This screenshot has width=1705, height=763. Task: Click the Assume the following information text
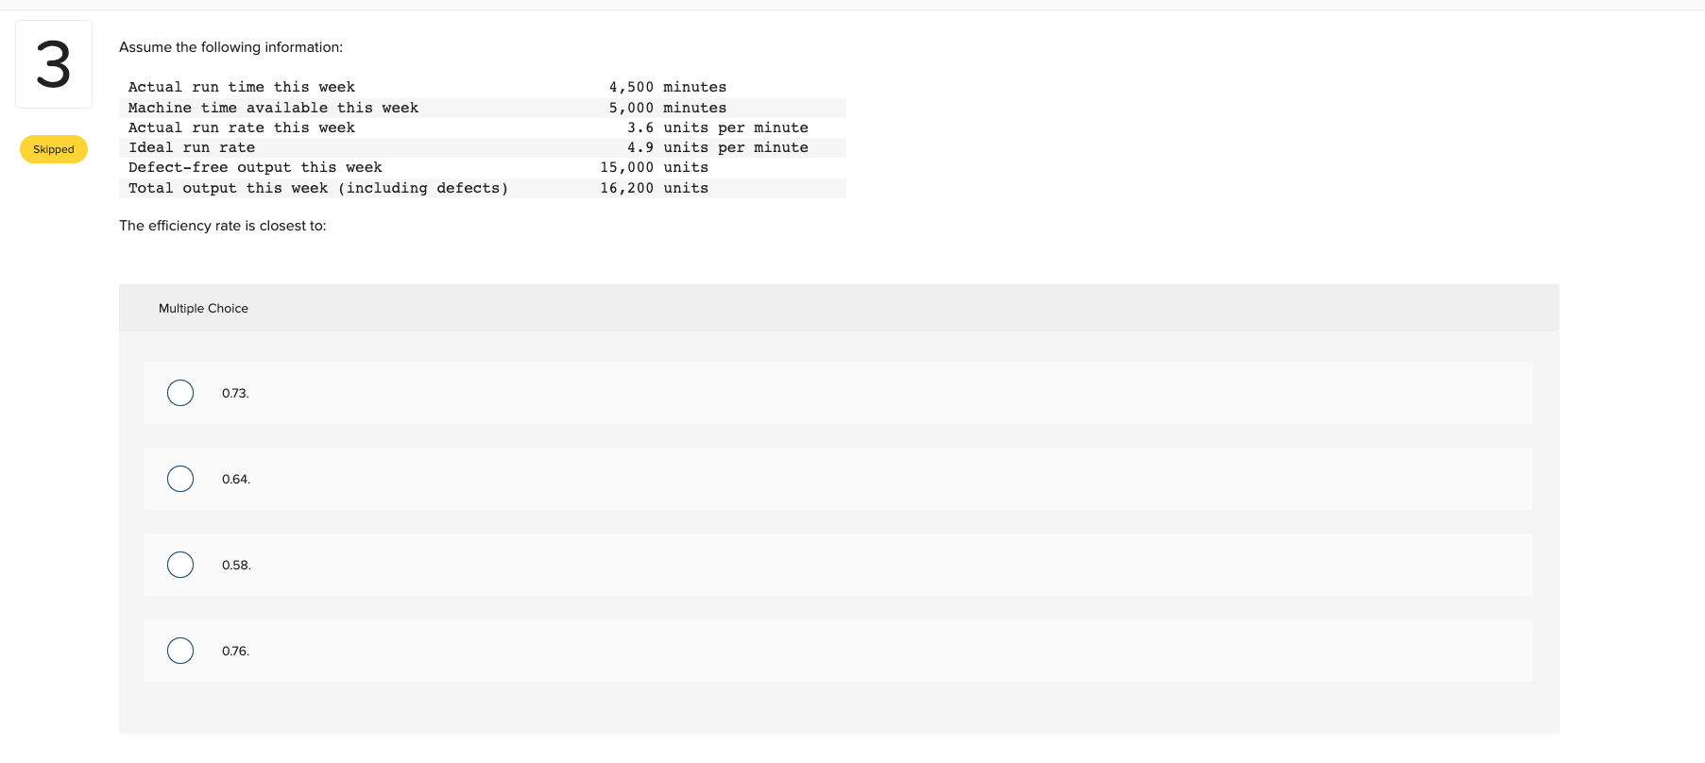click(230, 46)
